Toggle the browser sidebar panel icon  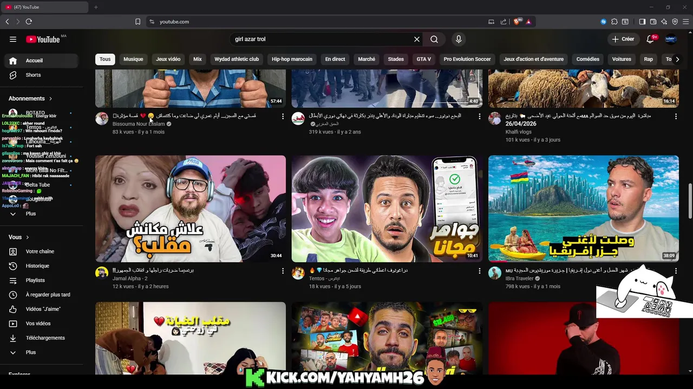tap(642, 22)
